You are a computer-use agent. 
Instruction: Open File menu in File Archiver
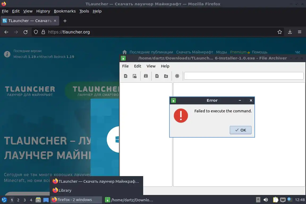pyautogui.click(x=125, y=66)
